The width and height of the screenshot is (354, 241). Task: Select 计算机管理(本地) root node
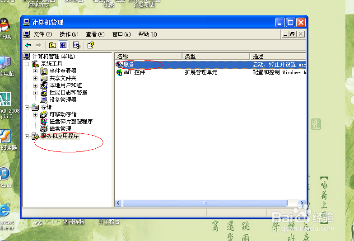click(x=54, y=56)
